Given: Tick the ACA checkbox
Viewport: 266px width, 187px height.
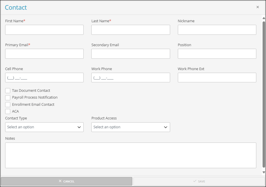Looking at the screenshot, I should (8, 111).
